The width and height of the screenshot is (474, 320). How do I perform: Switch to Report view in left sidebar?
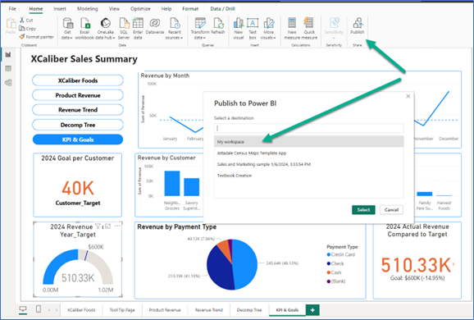click(x=8, y=55)
